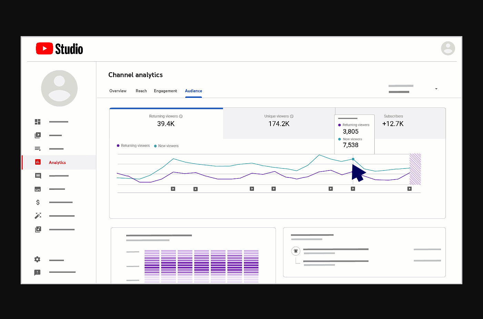This screenshot has width=483, height=319.
Task: Open the Dashboard grid icon in sidebar
Action: coord(38,122)
